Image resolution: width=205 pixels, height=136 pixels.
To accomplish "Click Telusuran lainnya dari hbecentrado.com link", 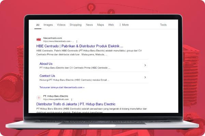I will pos(62,87).
